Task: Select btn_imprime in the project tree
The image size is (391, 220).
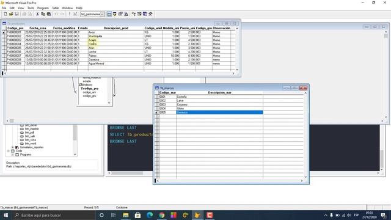Action: (32, 129)
